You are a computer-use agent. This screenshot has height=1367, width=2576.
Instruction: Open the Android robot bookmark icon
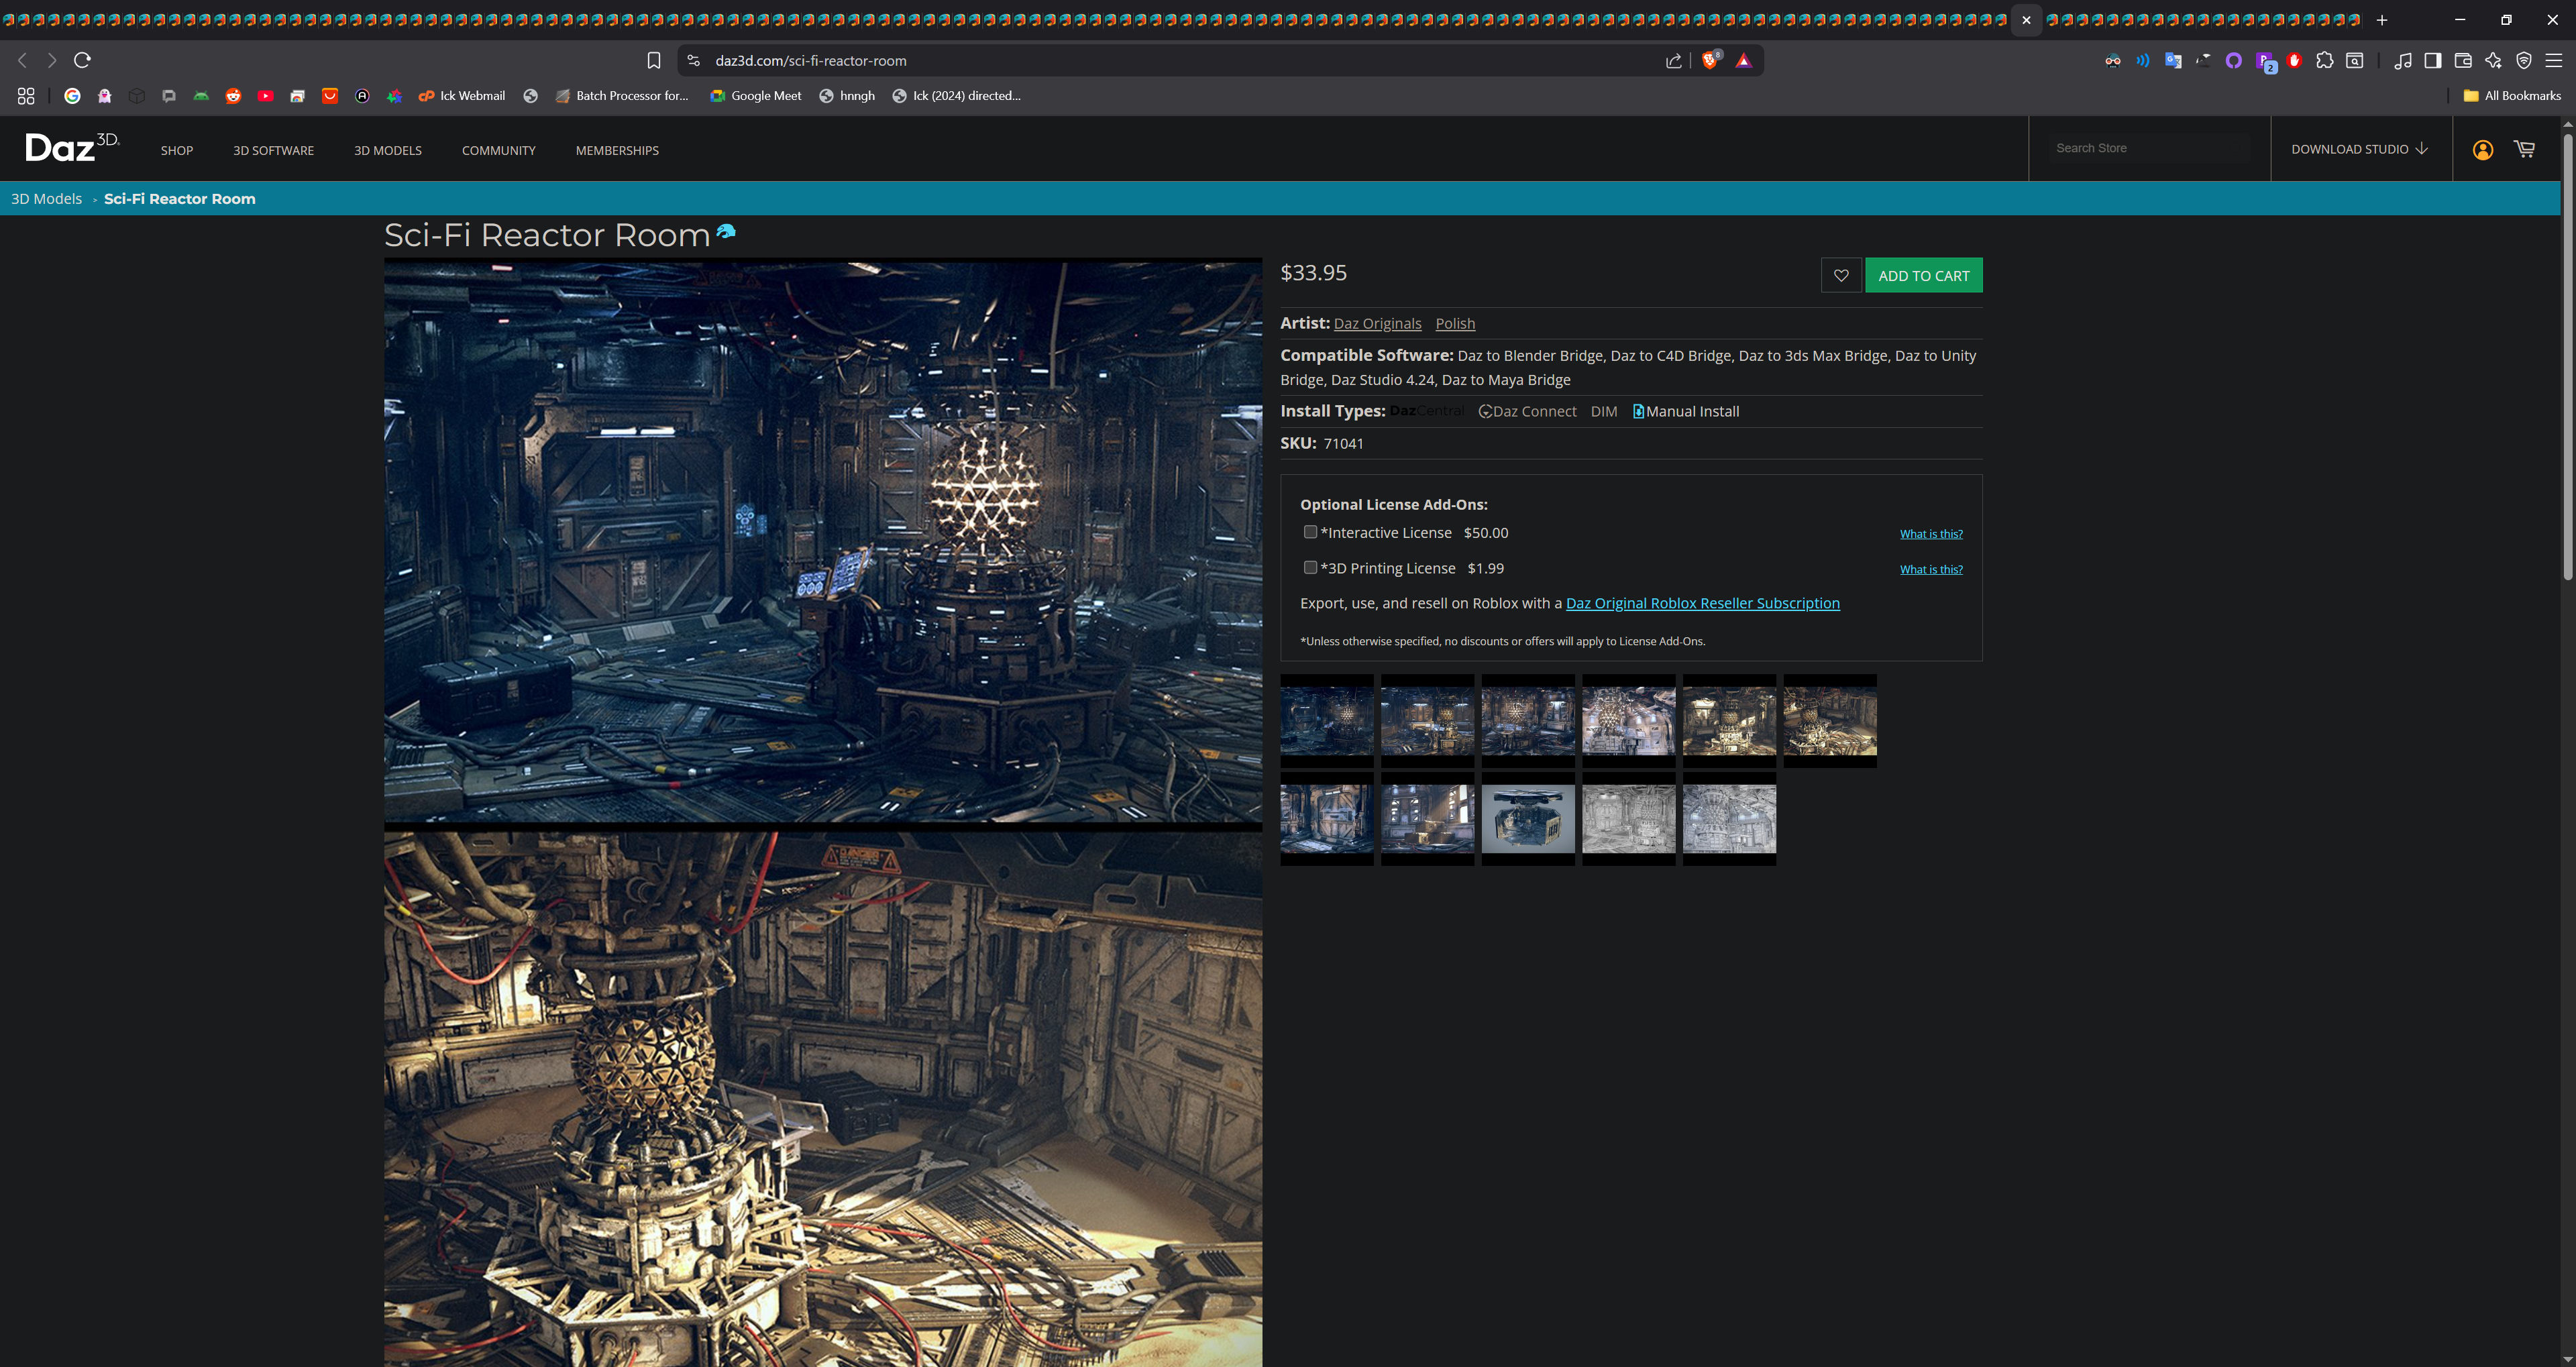201,96
